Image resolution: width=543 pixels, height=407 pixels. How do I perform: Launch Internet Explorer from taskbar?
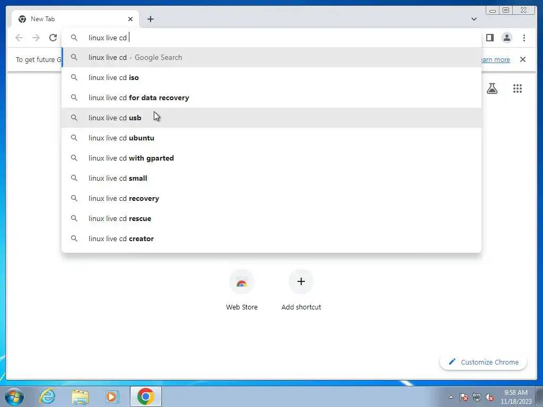point(47,396)
